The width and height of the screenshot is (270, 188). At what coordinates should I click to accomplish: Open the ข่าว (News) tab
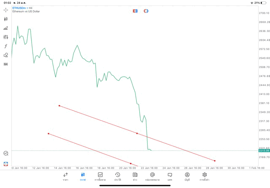point(135,176)
